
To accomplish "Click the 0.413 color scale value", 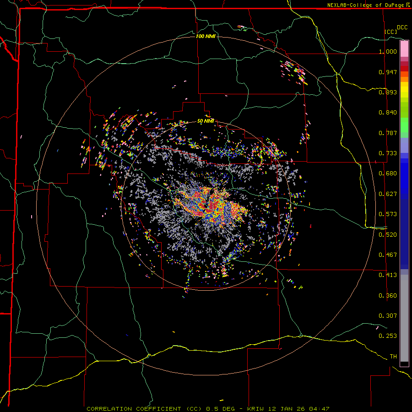I will (x=388, y=275).
